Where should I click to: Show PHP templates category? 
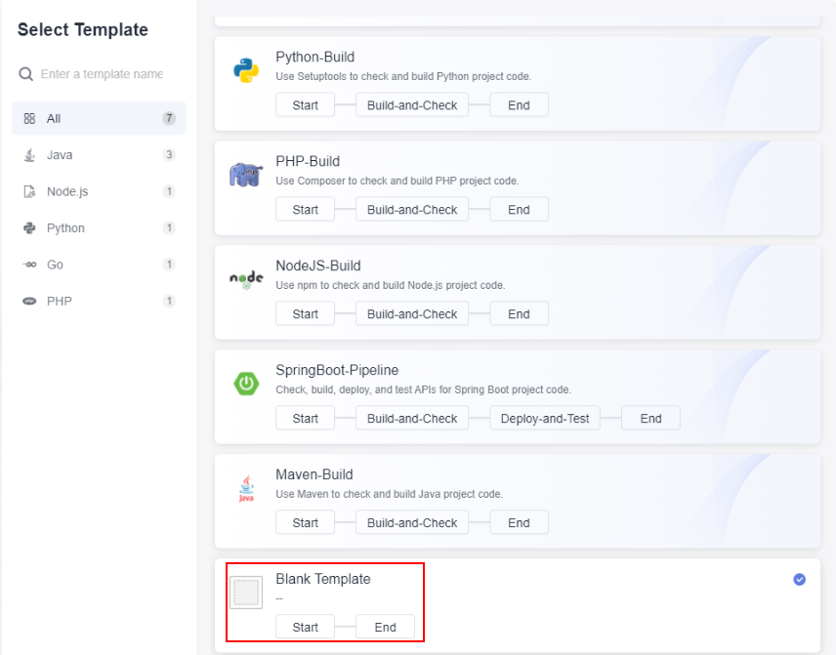coord(100,301)
